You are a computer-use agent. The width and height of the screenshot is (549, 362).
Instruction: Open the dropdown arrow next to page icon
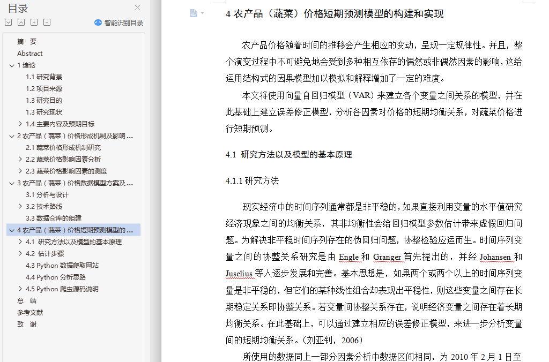coord(202,13)
